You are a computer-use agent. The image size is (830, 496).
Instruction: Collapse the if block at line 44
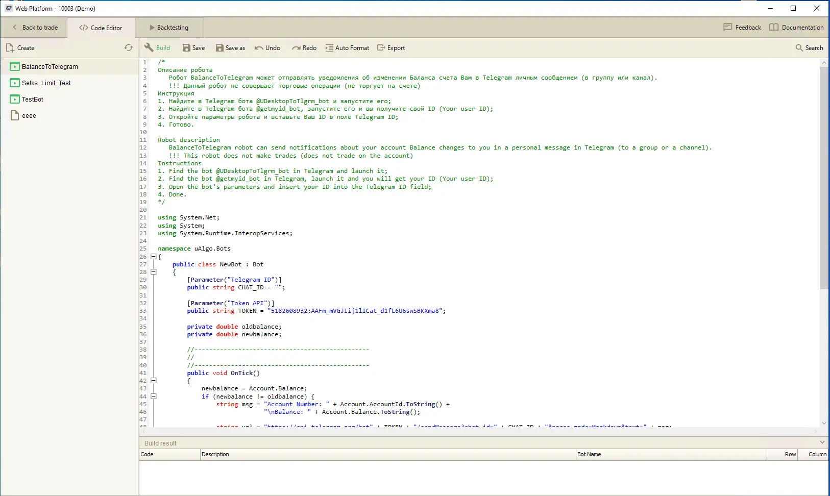pyautogui.click(x=153, y=396)
